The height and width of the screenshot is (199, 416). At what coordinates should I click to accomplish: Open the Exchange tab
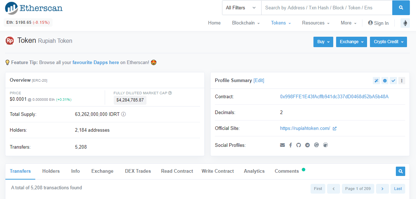(x=103, y=171)
